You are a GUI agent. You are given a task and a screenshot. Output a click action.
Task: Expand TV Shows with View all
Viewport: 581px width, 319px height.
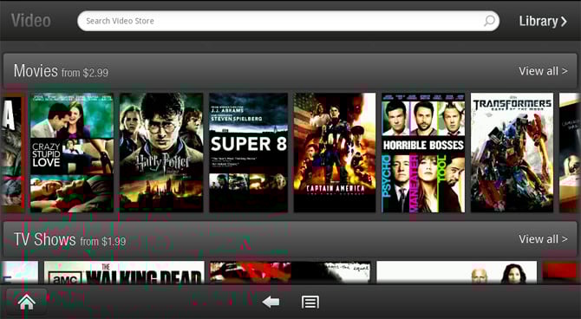(x=543, y=239)
